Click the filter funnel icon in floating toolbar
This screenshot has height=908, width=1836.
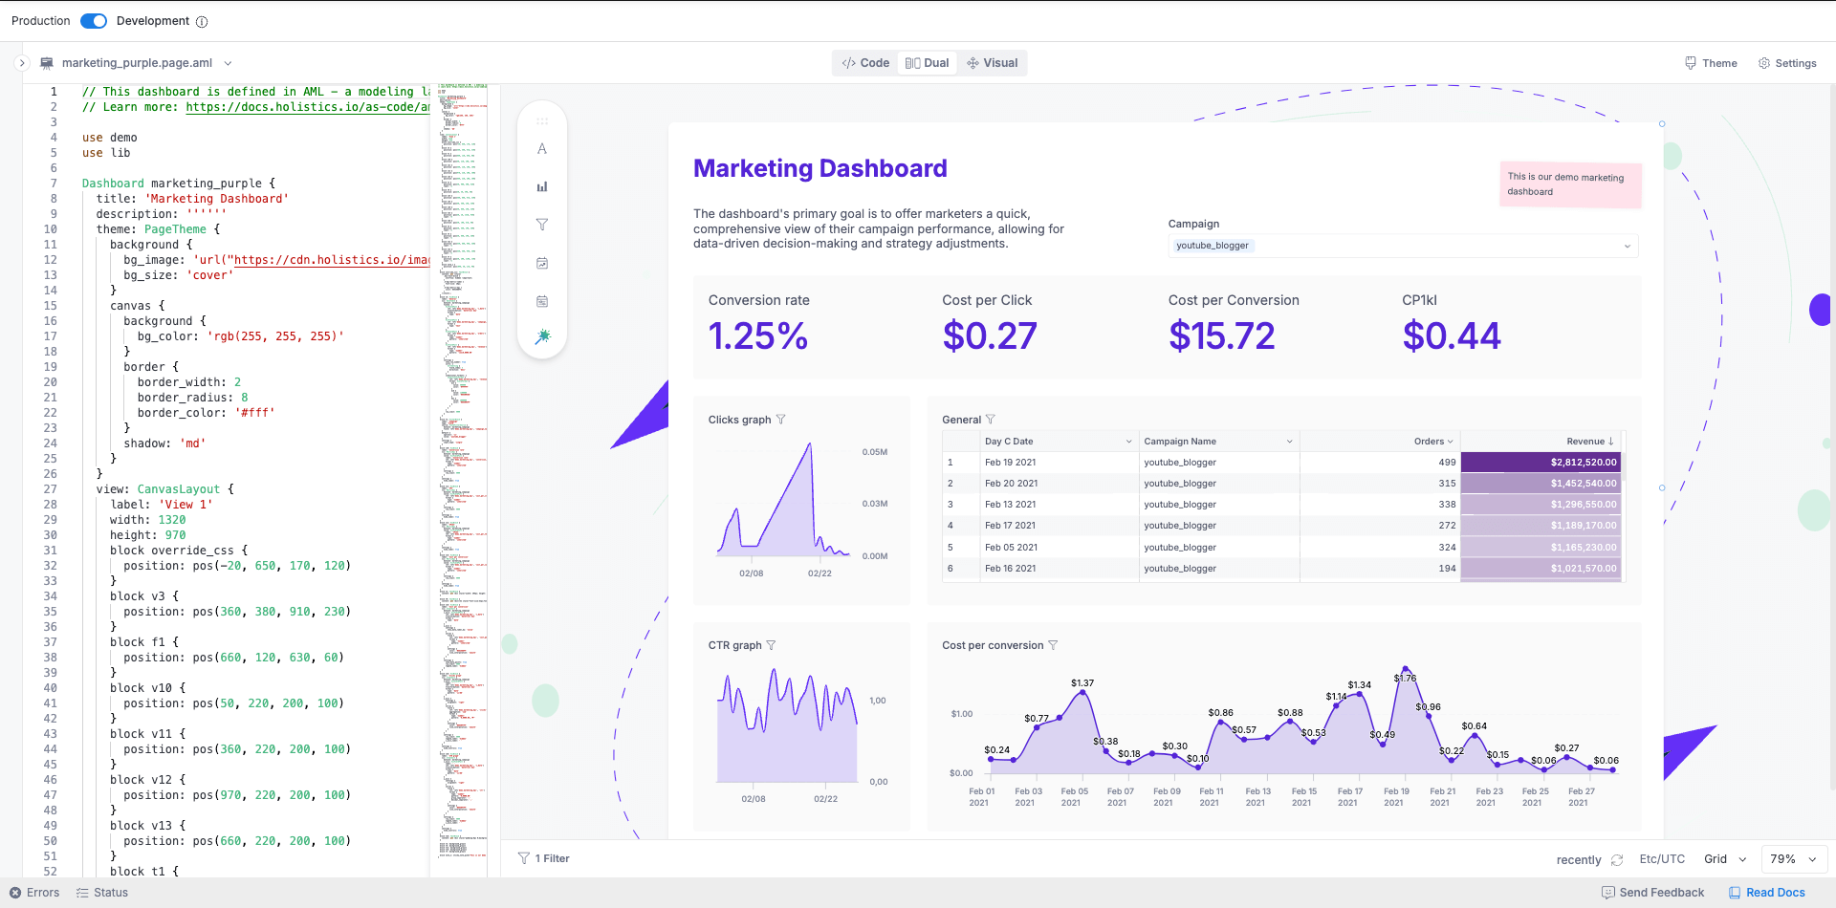point(542,225)
